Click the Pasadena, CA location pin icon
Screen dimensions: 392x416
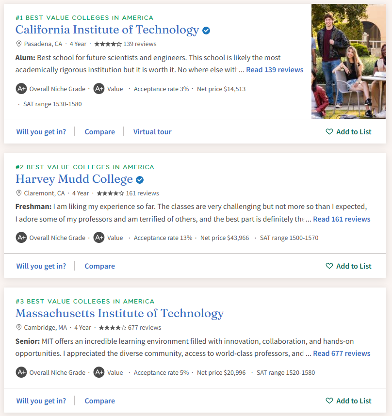[x=19, y=44]
